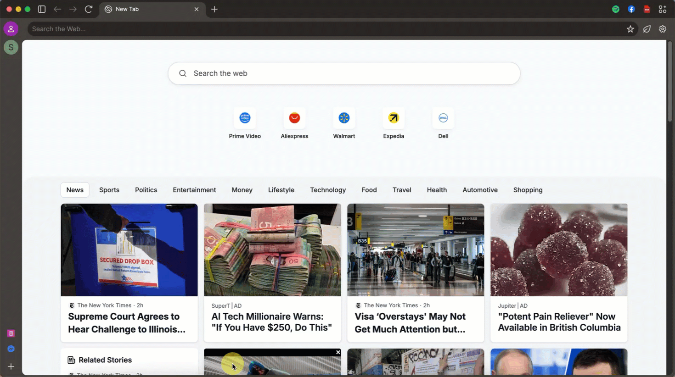Read the Supreme Court Illinois challenge story

(129, 273)
